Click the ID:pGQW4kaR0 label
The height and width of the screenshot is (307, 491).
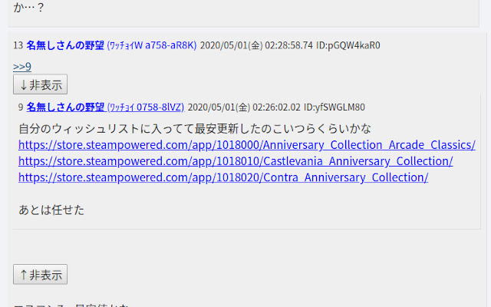click(x=348, y=45)
